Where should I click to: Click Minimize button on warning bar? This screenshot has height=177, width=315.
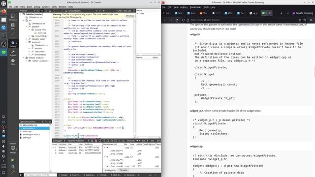(130, 16)
